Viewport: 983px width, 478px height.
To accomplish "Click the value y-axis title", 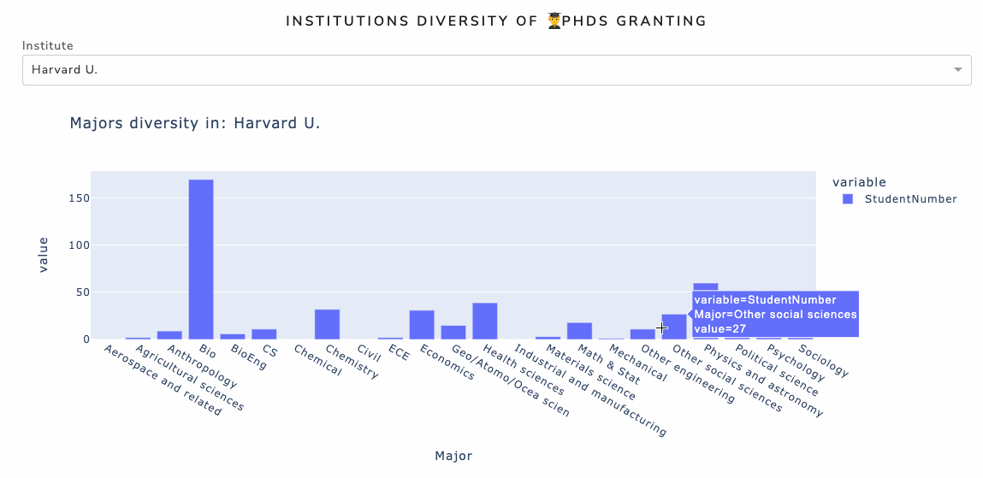I will 44,255.
